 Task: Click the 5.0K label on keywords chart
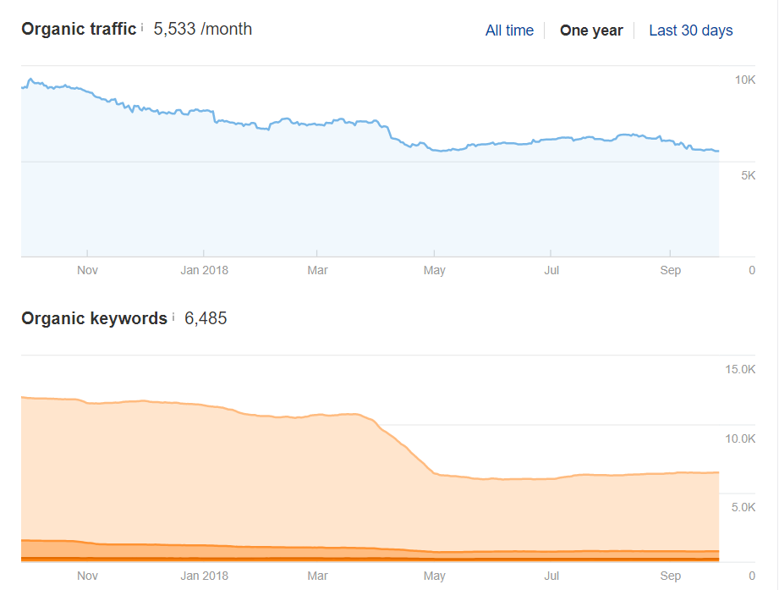click(x=743, y=507)
